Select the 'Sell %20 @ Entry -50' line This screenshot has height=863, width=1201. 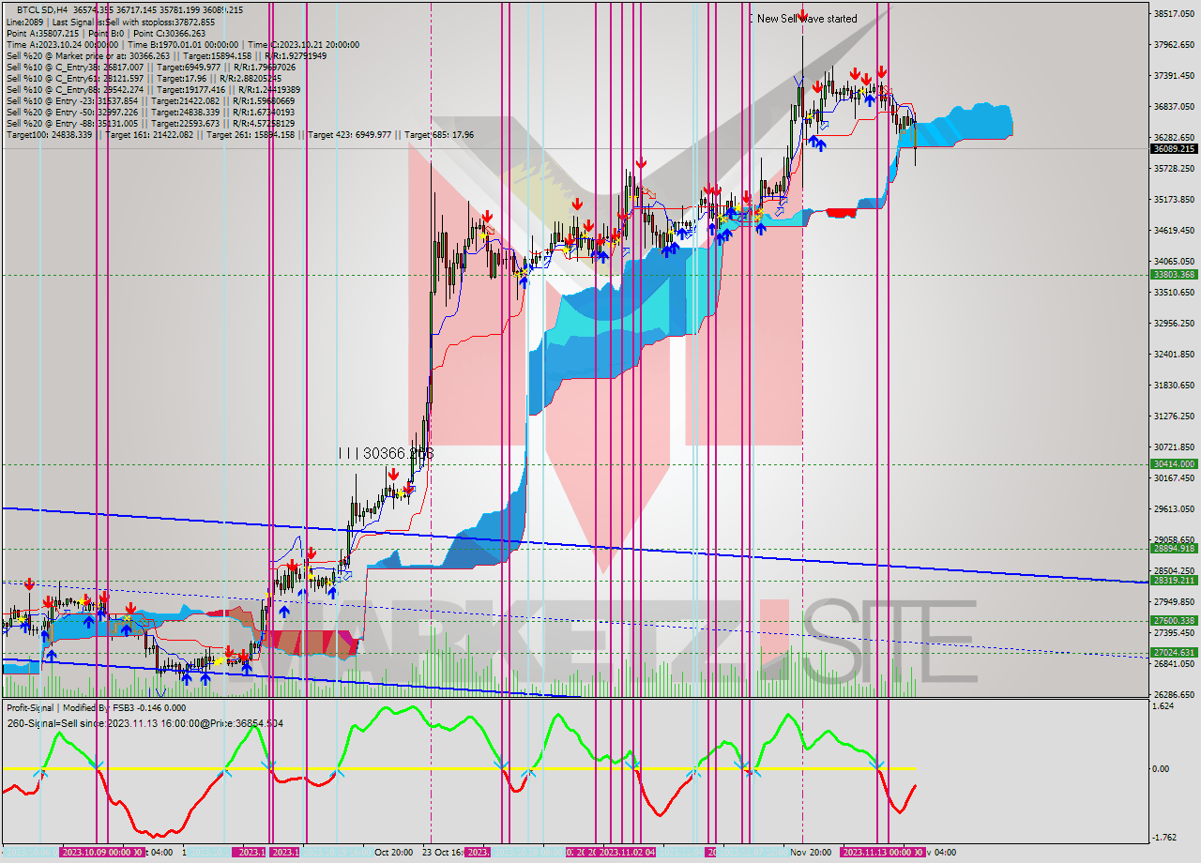point(153,112)
